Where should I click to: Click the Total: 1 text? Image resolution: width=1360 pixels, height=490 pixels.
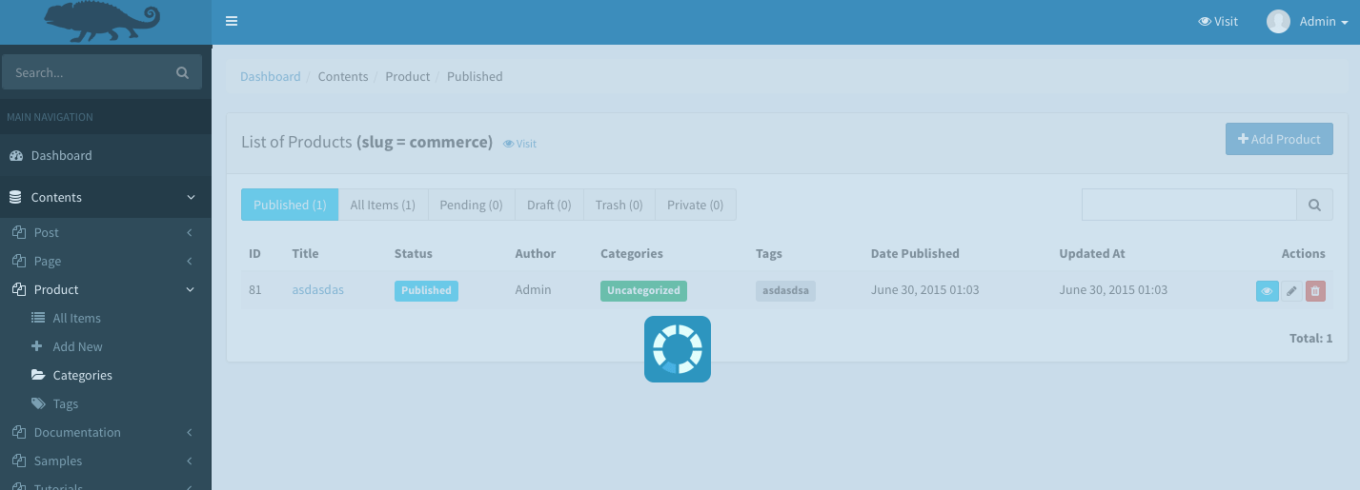point(1310,338)
